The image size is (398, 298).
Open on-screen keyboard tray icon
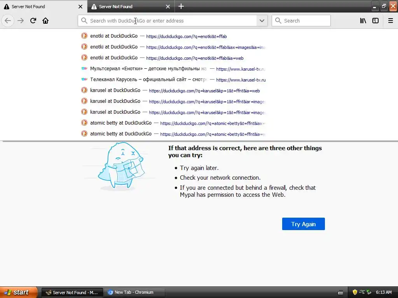pos(340,293)
